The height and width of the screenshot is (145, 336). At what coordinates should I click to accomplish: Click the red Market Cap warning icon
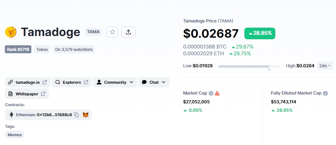217,93
